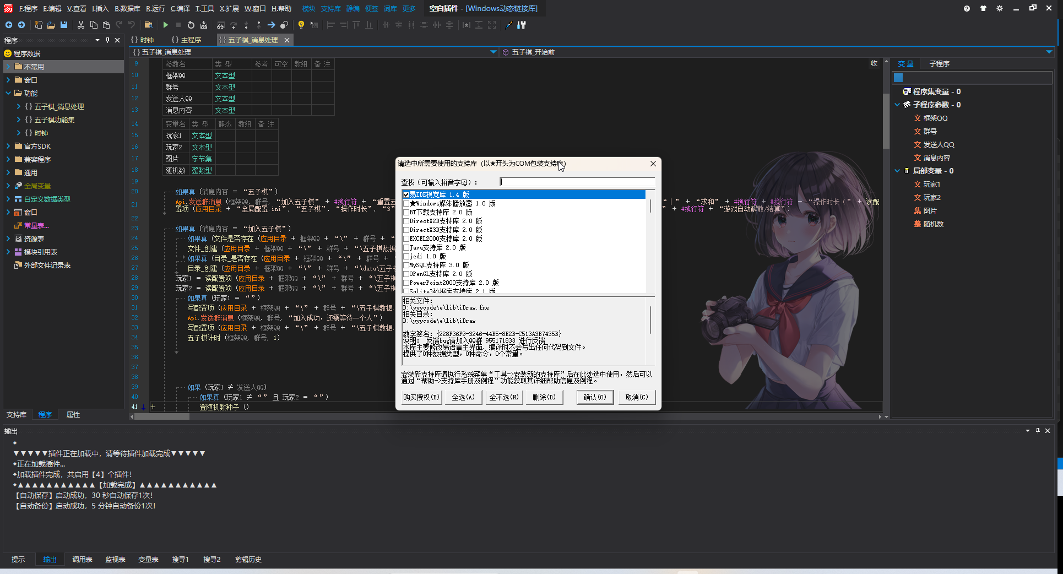This screenshot has width=1063, height=574.
Task: Open the 调用表 output tab
Action: point(82,559)
